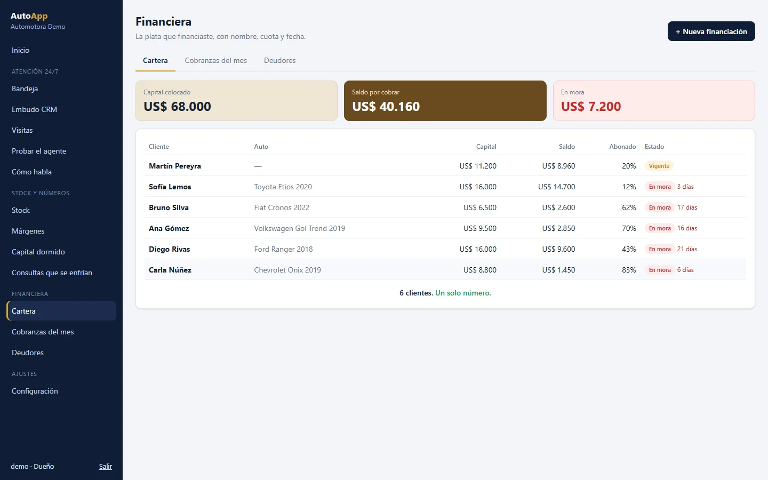This screenshot has width=768, height=480.
Task: Navigate to Visitas
Action: [61, 130]
